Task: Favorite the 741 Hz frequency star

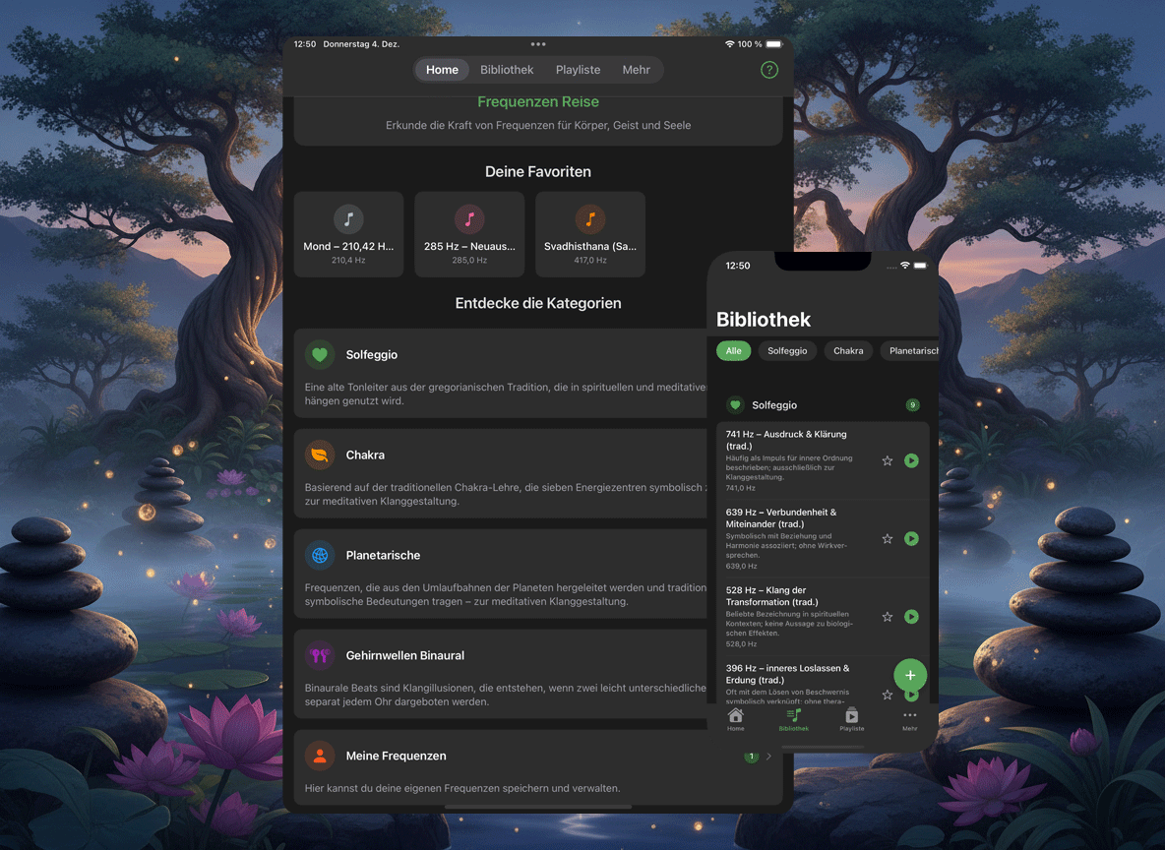Action: point(887,460)
